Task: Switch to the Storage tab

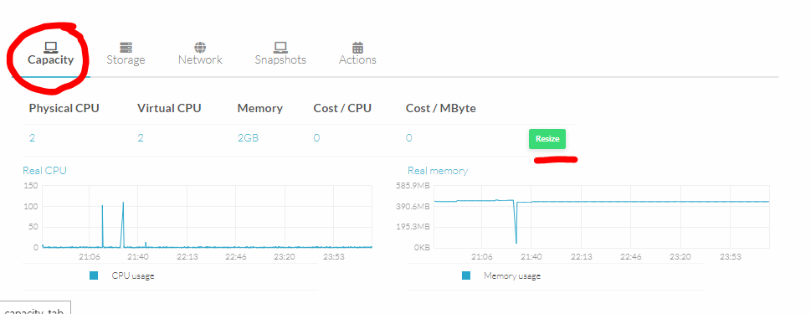Action: [126, 59]
